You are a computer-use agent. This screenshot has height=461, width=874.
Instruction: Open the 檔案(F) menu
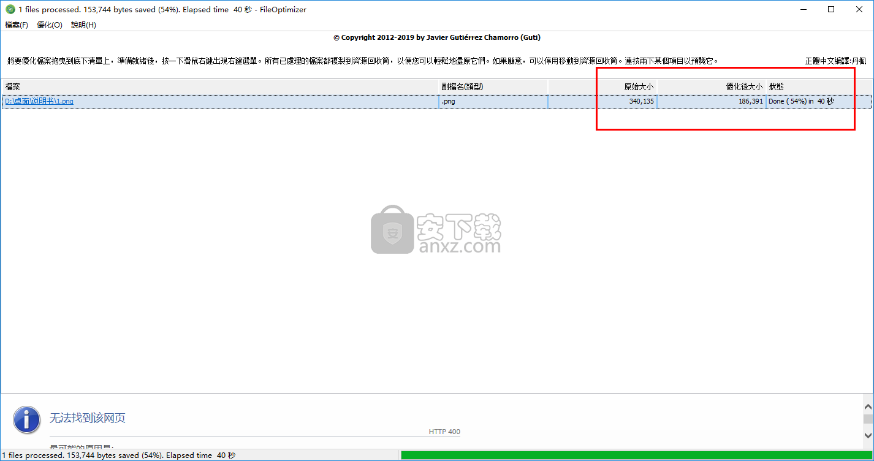(x=17, y=25)
